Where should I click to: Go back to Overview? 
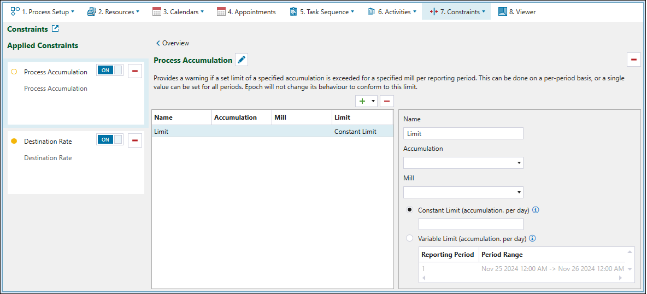point(173,43)
